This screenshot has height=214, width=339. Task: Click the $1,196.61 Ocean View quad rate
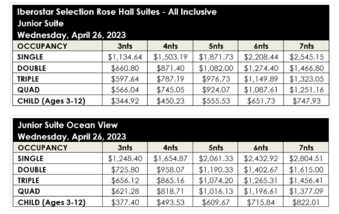[261, 191]
